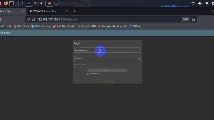This screenshot has height=120, width=214.
Task: Open the display settings tray icon
Action: pos(193,3)
